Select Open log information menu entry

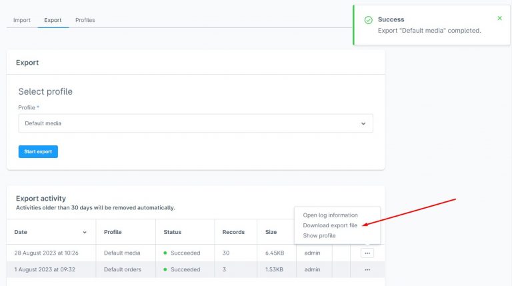point(330,215)
